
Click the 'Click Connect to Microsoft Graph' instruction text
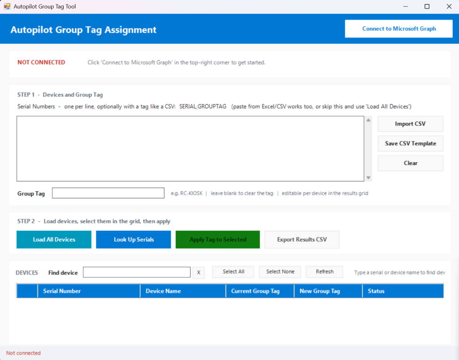pyautogui.click(x=177, y=62)
